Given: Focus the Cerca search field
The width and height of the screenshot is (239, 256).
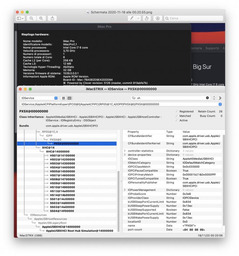Looking at the screenshot, I should pos(194,18).
